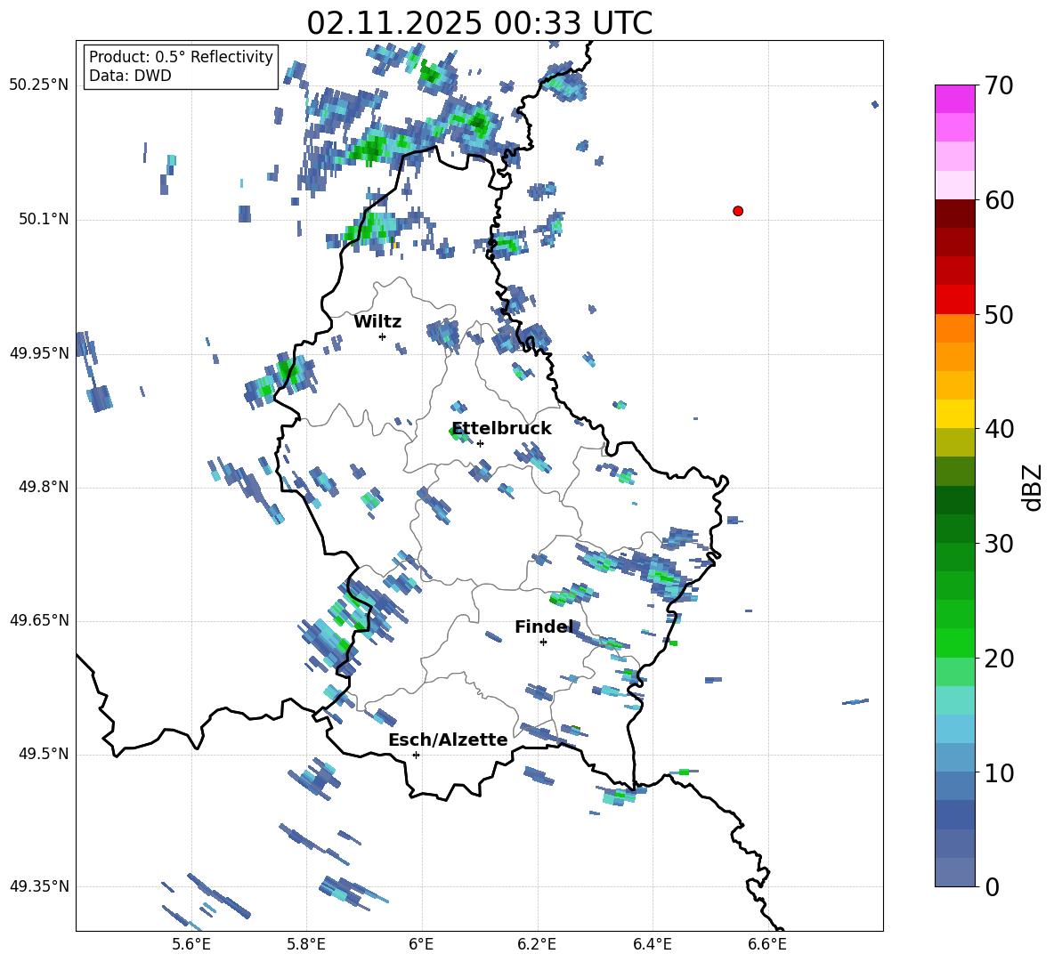Click the Product 0.5° Reflectivity text line
Screen dimensions: 1054x962
[181, 57]
